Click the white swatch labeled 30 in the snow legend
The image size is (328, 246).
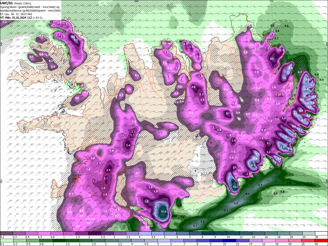(321, 234)
